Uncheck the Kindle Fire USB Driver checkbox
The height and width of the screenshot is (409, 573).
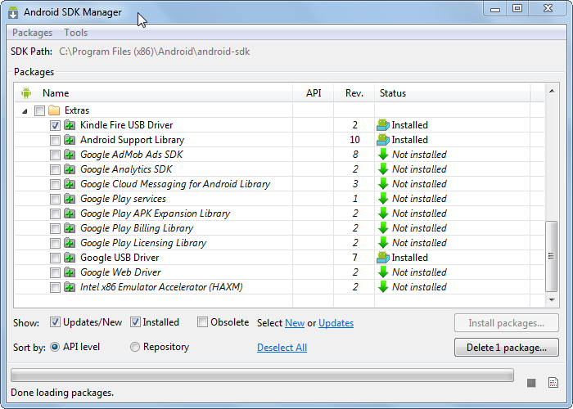55,125
